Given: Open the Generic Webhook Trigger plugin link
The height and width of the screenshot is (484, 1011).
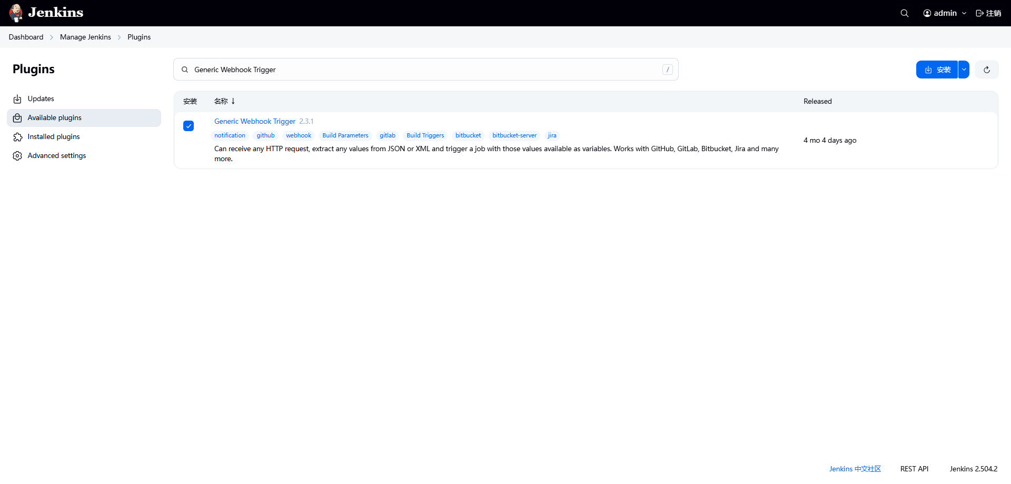Looking at the screenshot, I should pos(255,121).
